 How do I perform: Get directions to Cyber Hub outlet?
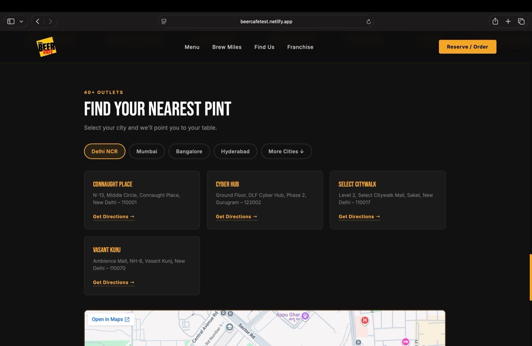point(236,217)
